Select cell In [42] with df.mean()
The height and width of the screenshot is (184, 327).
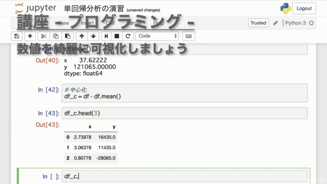point(184,93)
